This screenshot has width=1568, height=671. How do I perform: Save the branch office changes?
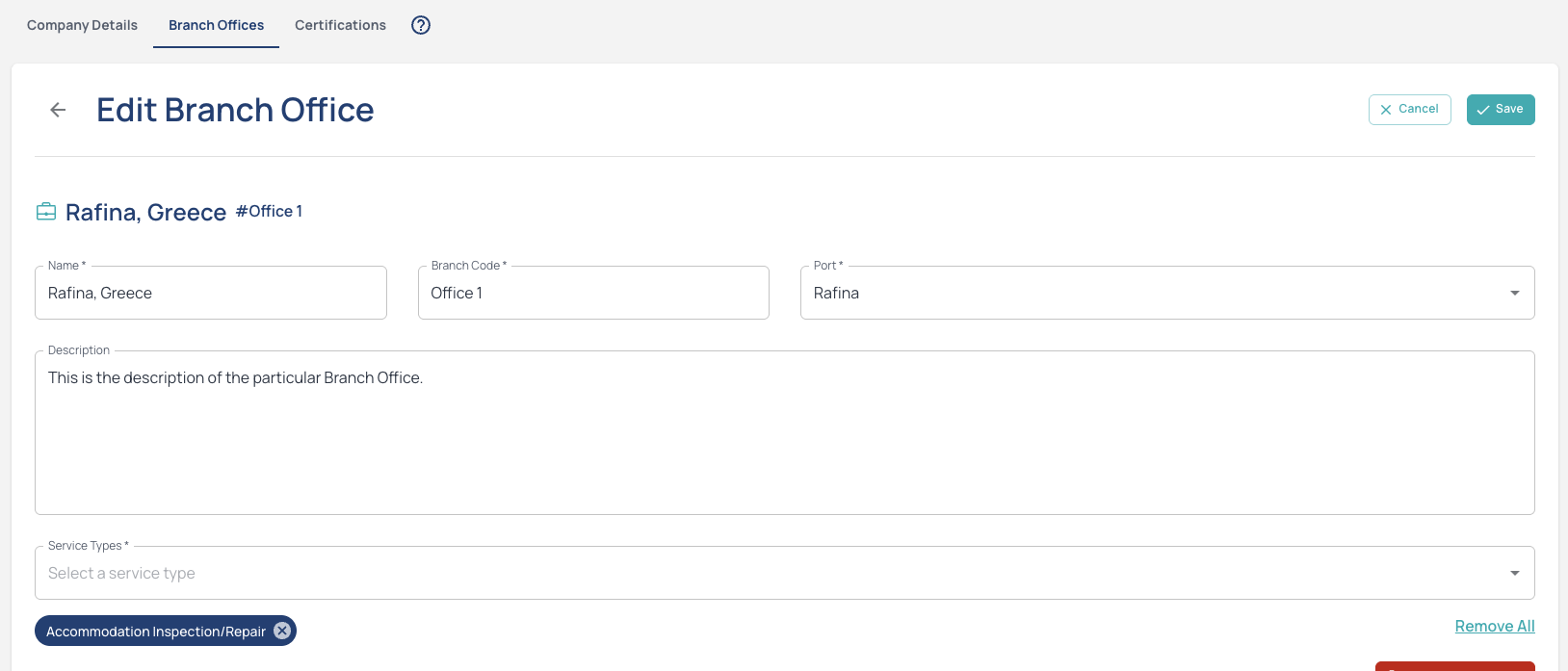[x=1500, y=110]
